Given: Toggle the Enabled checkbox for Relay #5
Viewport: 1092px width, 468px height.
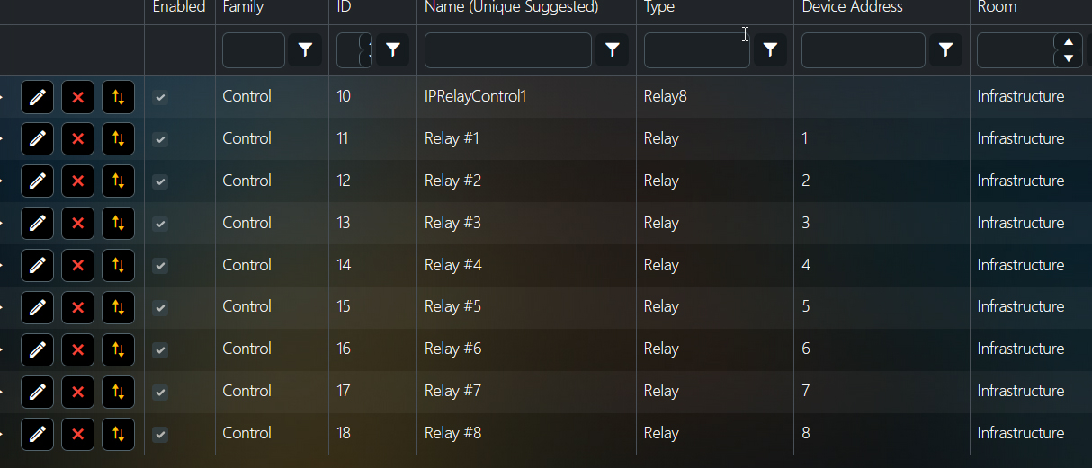Looking at the screenshot, I should click(160, 307).
